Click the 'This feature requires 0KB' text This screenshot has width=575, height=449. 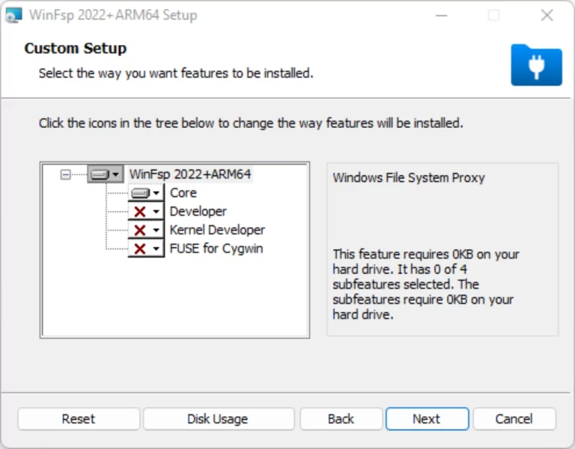pos(426,284)
